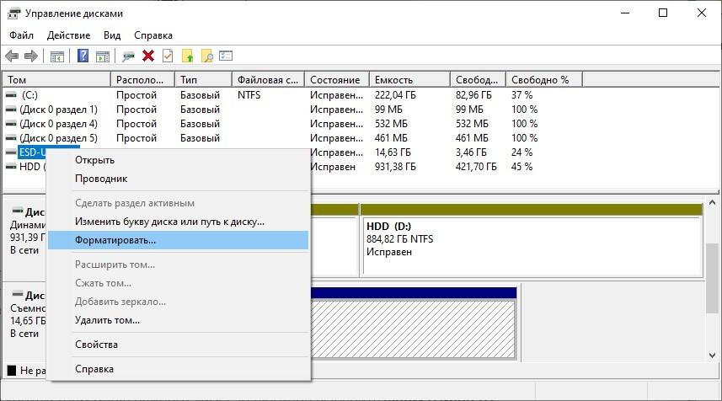Sort by the Файловая с... column header
This screenshot has height=401, width=722.
point(268,80)
